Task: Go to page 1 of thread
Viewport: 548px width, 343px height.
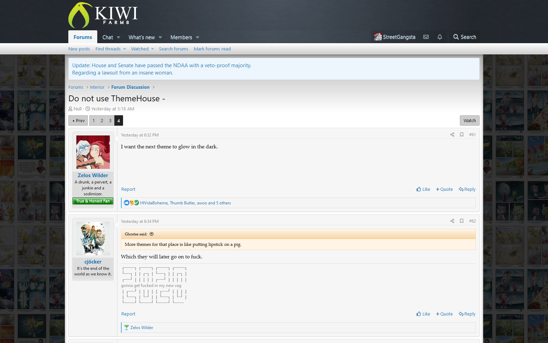Action: pos(93,120)
